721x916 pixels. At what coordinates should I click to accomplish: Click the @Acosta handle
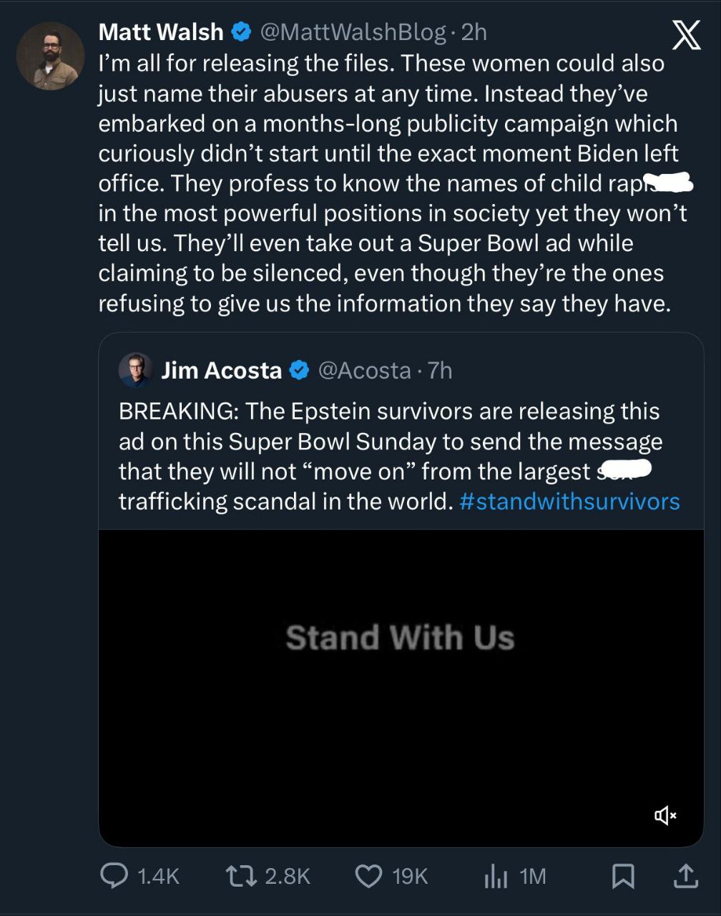363,370
